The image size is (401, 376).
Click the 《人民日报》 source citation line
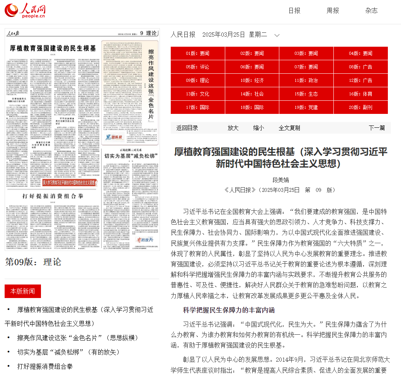pos(280,190)
